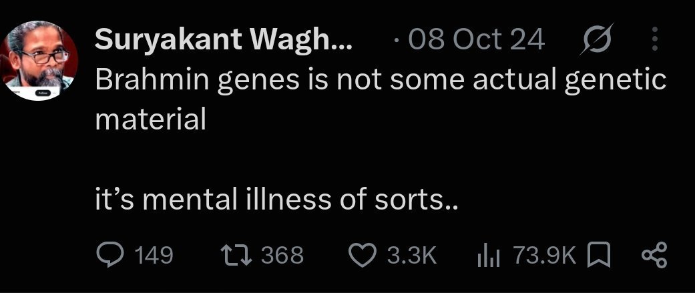Open Suryakant Wagh's profile picture

[x=39, y=60]
